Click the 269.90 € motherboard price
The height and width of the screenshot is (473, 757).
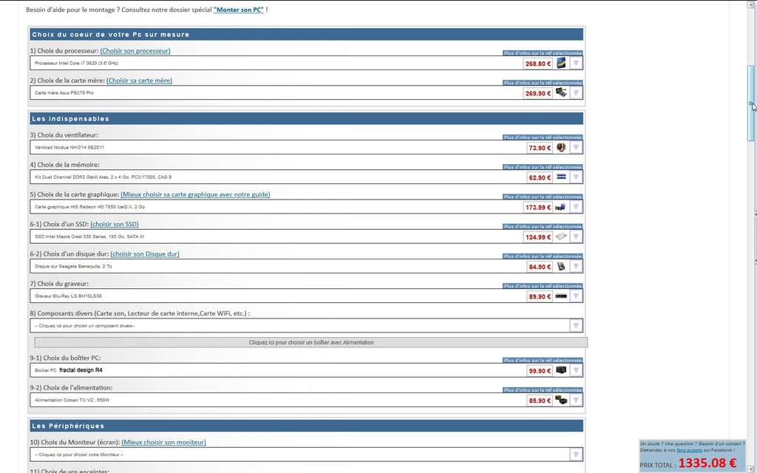coord(538,94)
